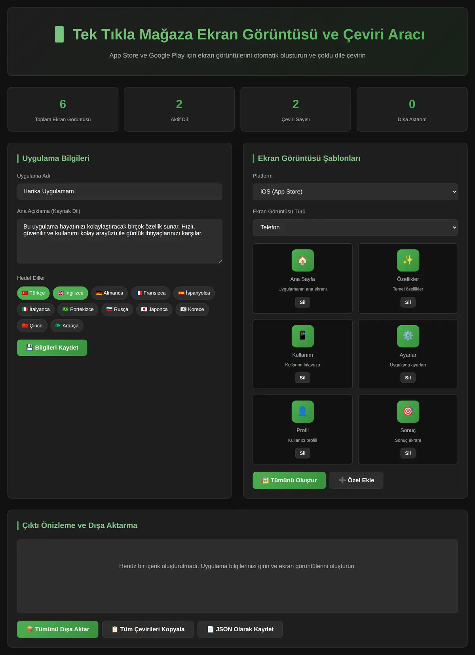Click into the Ana Açıklama textarea
This screenshot has width=475, height=655.
click(x=120, y=241)
